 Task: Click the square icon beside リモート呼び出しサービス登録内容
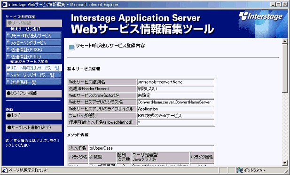(x=71, y=48)
